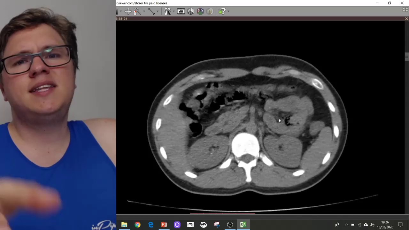Close the series panel with the X
Image resolution: width=409 pixels, height=230 pixels.
tap(406, 19)
